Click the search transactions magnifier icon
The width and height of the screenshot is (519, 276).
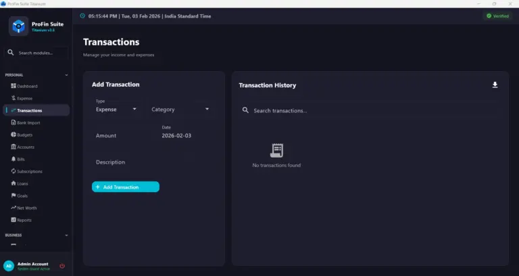tap(245, 110)
